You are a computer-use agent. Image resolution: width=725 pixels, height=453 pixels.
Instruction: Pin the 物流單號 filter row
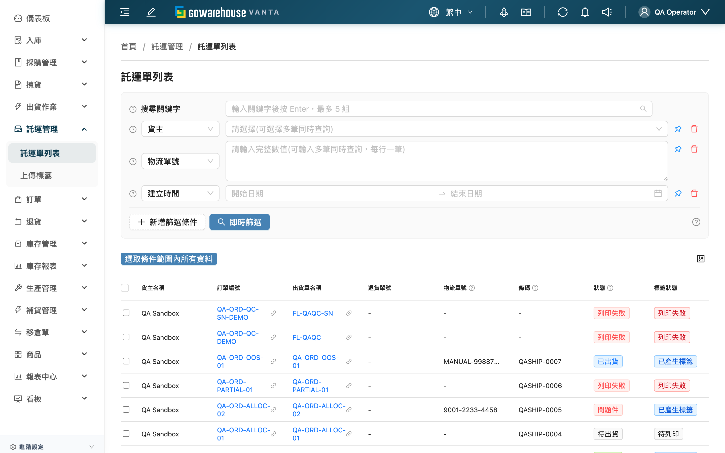[678, 149]
